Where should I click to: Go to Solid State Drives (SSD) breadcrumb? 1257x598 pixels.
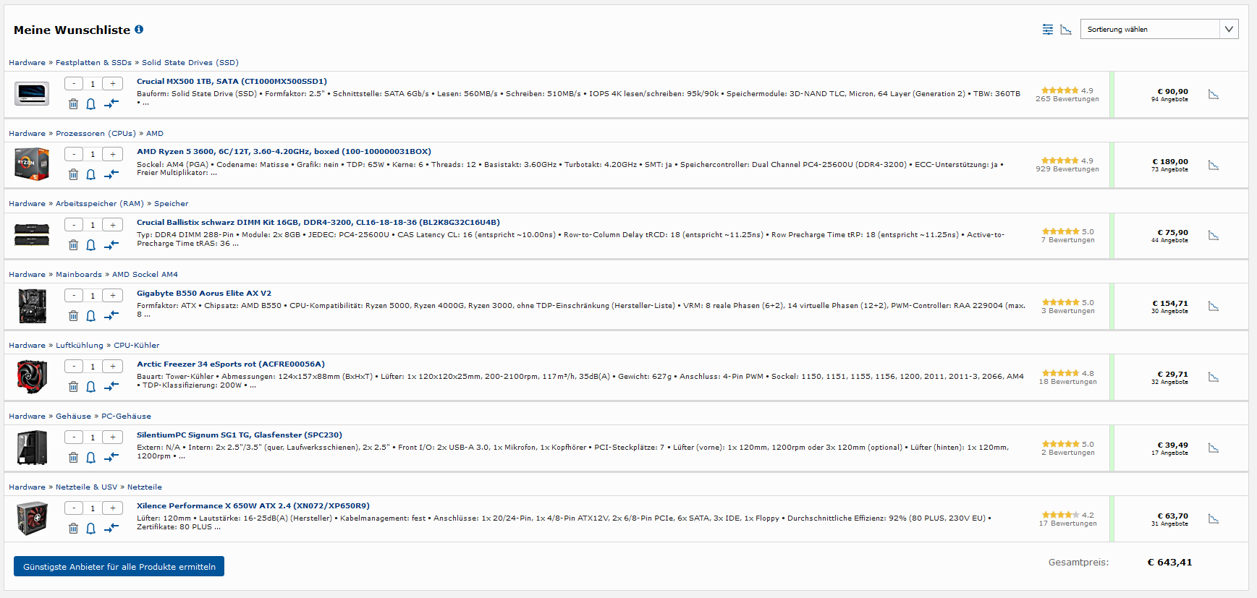click(190, 63)
